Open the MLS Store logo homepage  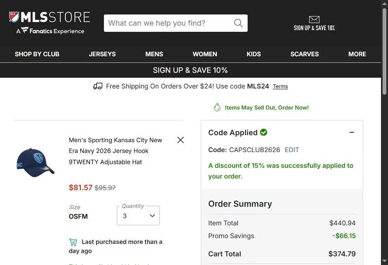pos(50,17)
